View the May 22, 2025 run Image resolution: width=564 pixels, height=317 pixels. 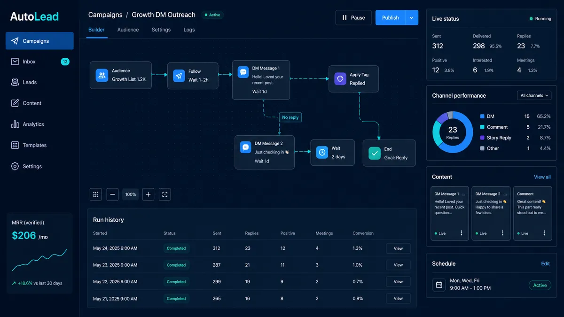pyautogui.click(x=398, y=282)
